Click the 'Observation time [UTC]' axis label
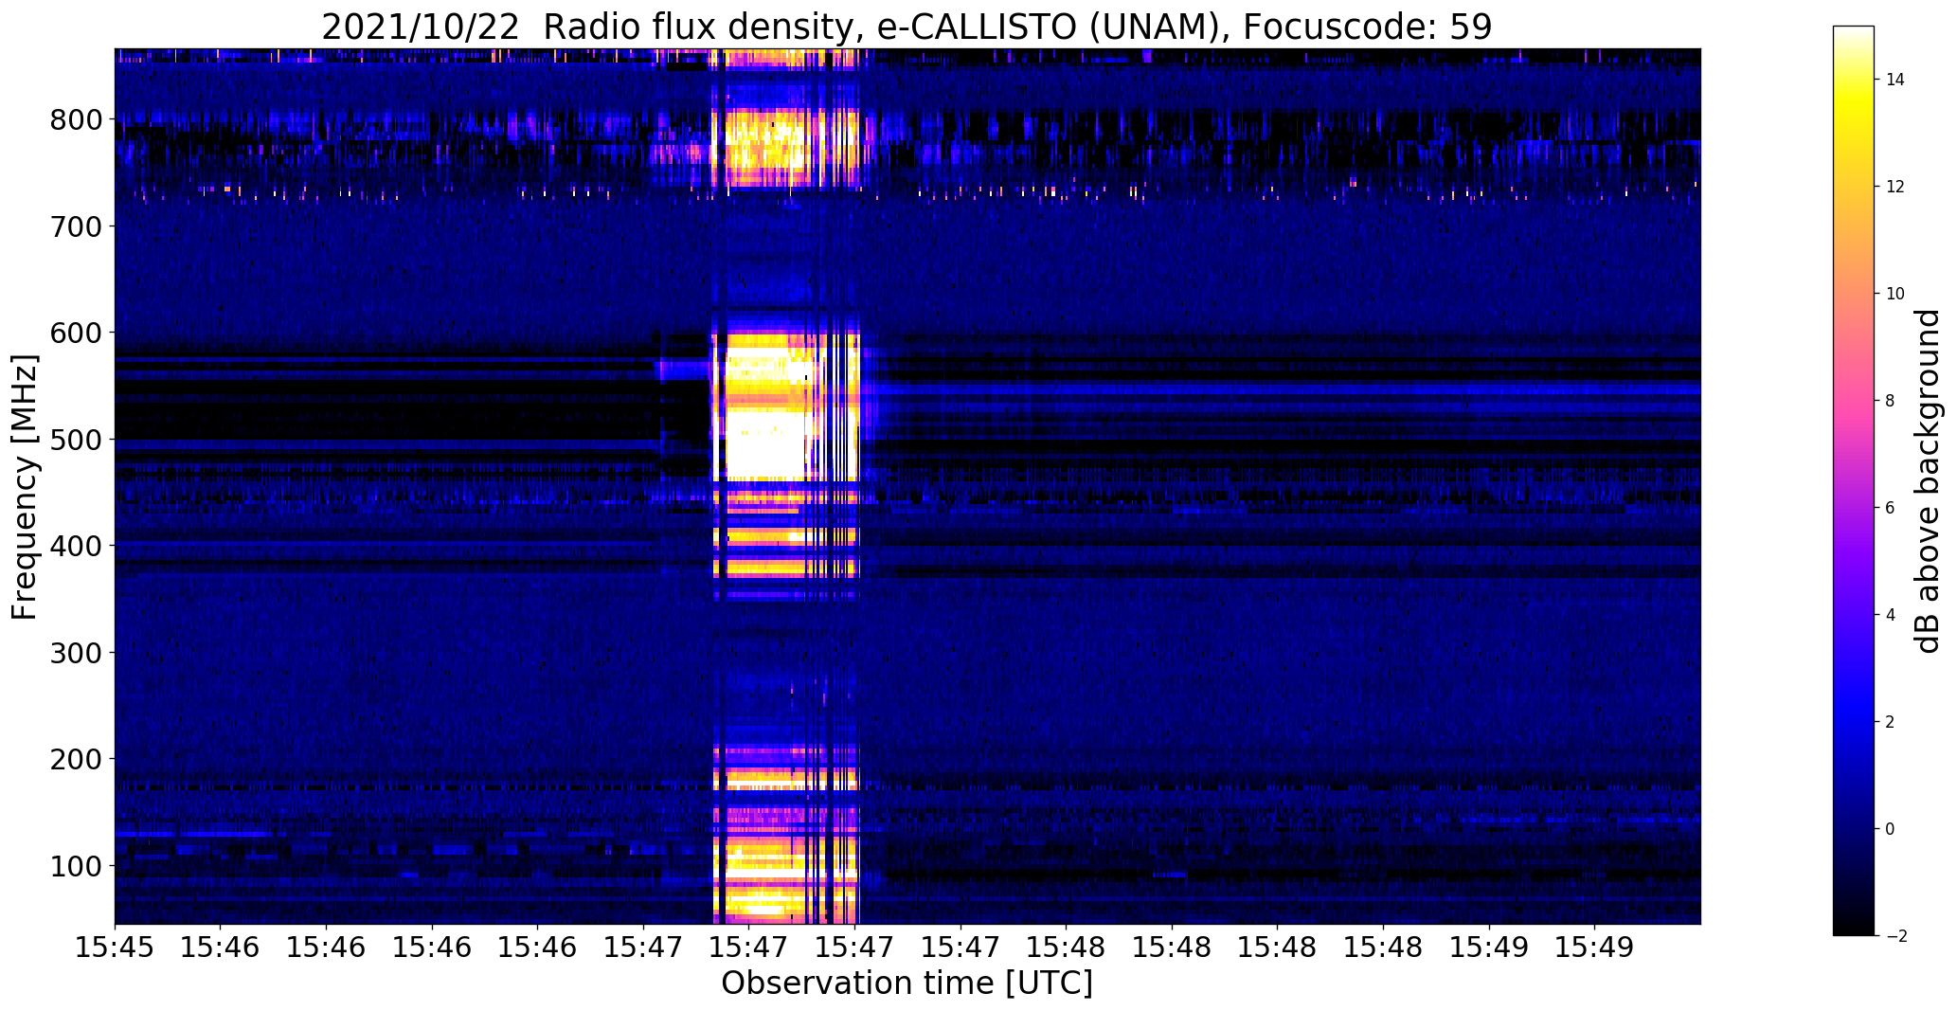The image size is (1957, 1011). click(907, 984)
